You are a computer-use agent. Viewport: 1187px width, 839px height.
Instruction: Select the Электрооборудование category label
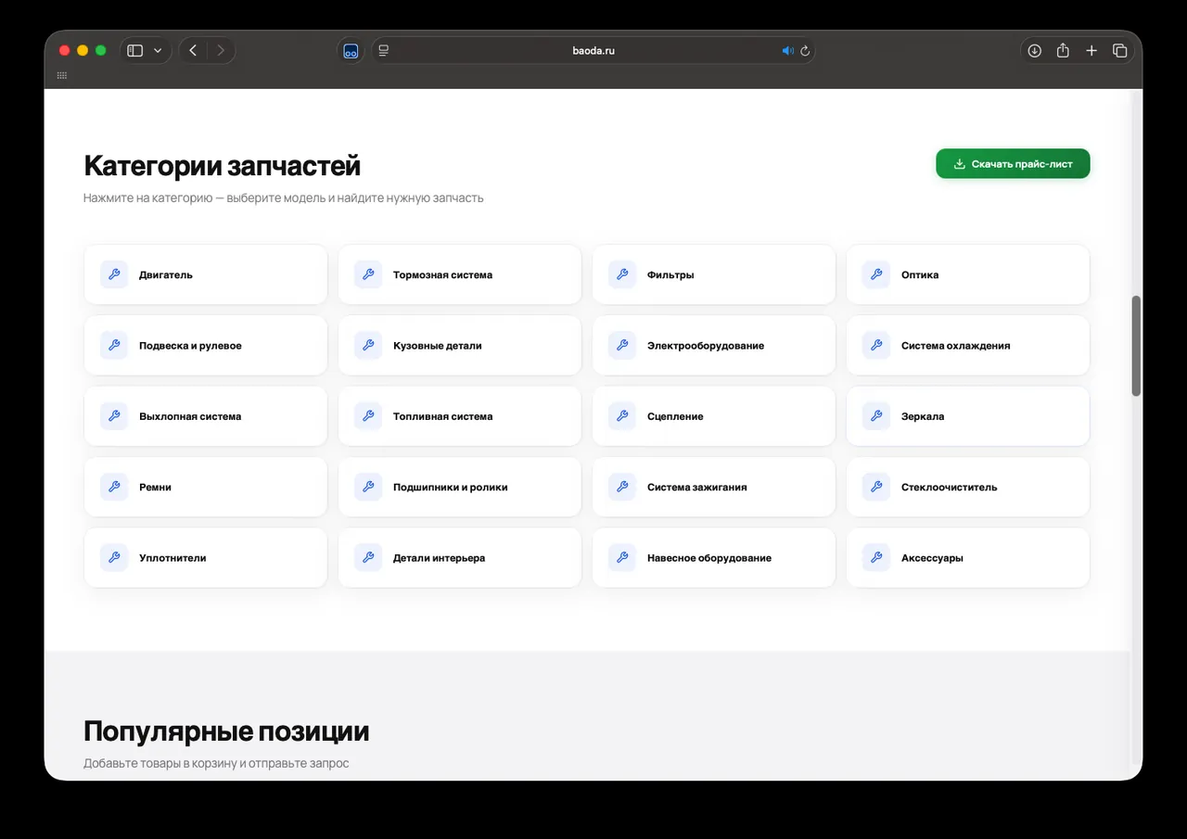[706, 346]
